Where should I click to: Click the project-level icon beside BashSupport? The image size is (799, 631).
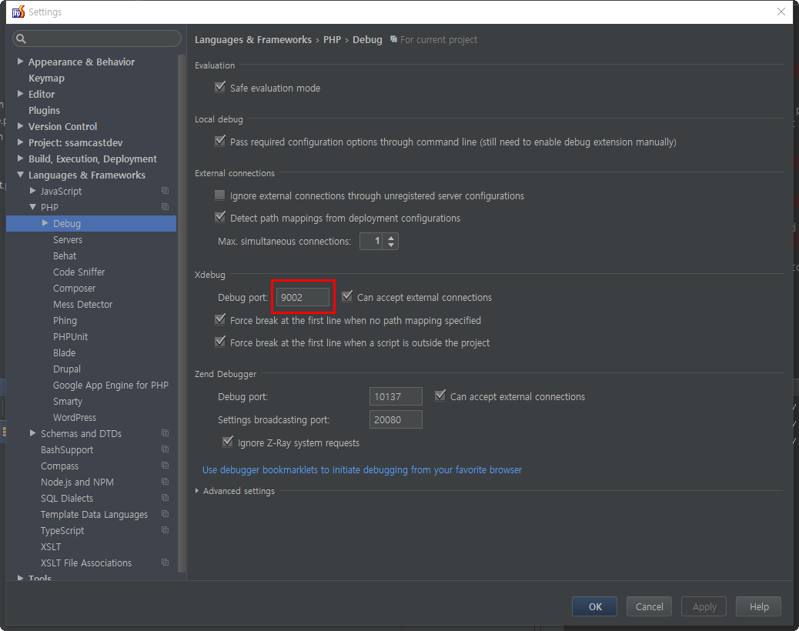[165, 449]
